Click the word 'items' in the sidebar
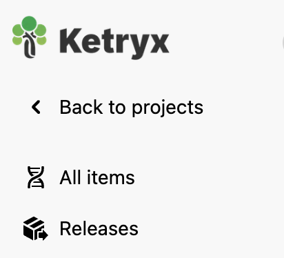The width and height of the screenshot is (284, 258). 111,177
